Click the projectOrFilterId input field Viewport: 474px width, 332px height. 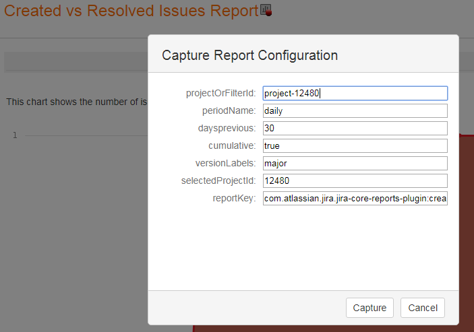click(355, 94)
